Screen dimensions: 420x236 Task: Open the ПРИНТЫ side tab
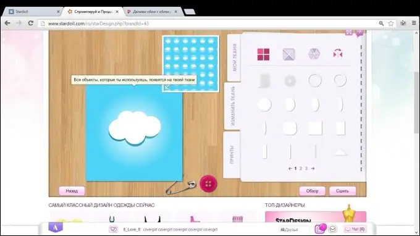[232, 155]
